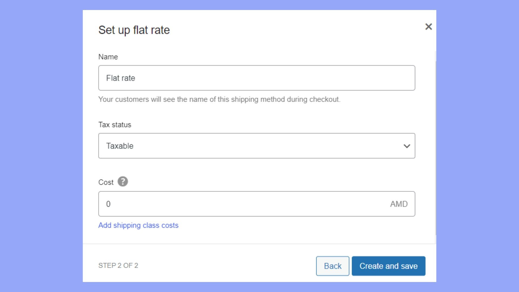Image resolution: width=519 pixels, height=292 pixels.
Task: Click the Flat rate text in Name field
Action: [x=121, y=78]
